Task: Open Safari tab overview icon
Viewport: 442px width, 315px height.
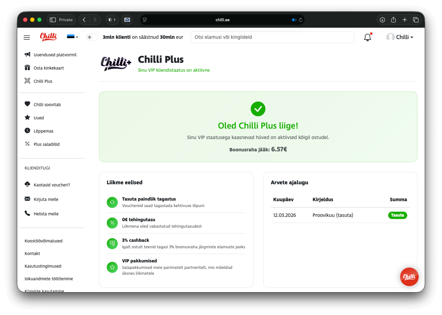Action: [416, 20]
